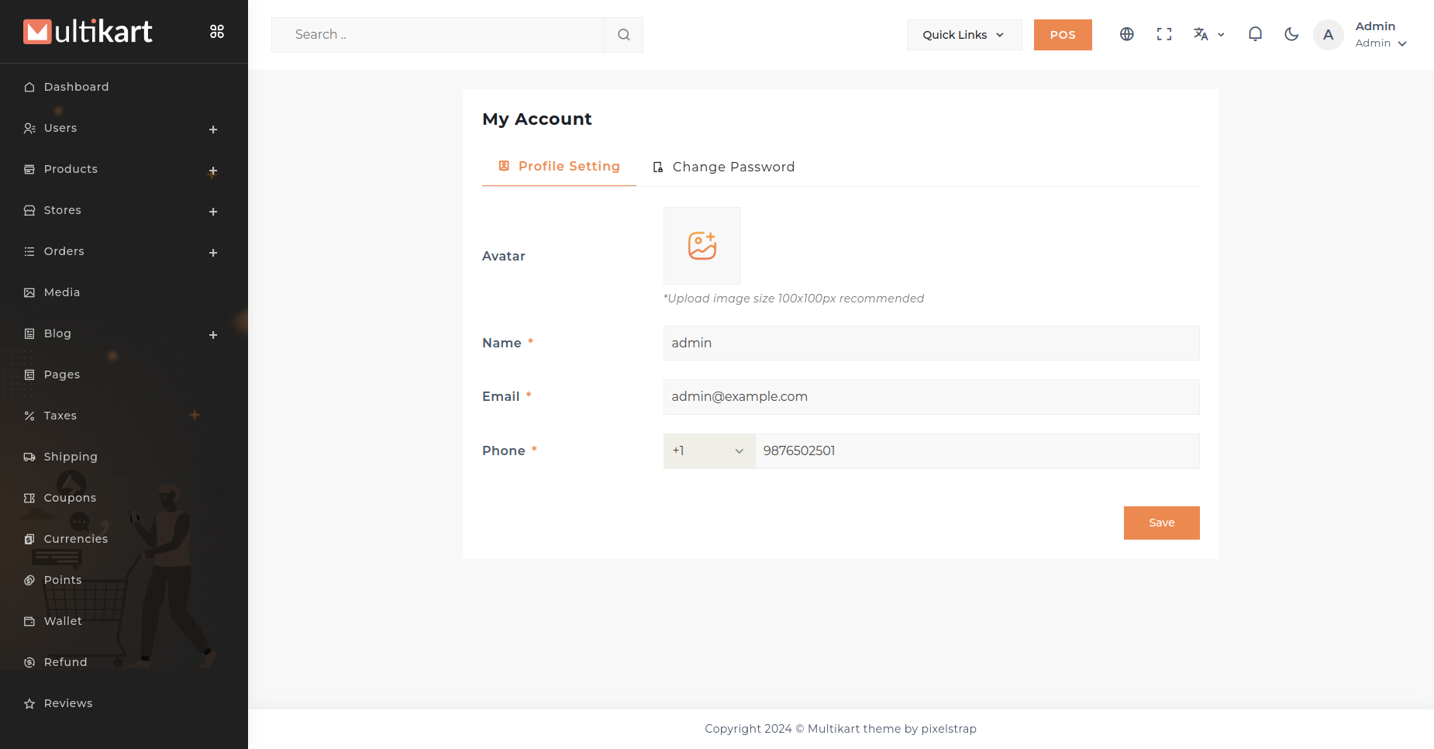Viewport: 1434px width, 749px height.
Task: Open the POS button
Action: click(1062, 35)
